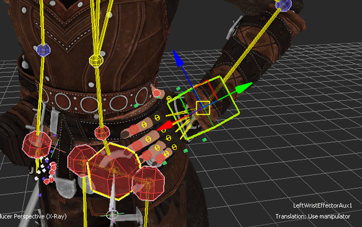Select the red sphere effector right of hips
Viewport: 362px width, 227px height.
[x=148, y=183]
